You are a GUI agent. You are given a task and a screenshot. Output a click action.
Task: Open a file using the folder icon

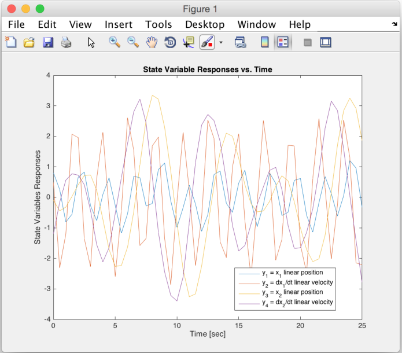pyautogui.click(x=29, y=42)
